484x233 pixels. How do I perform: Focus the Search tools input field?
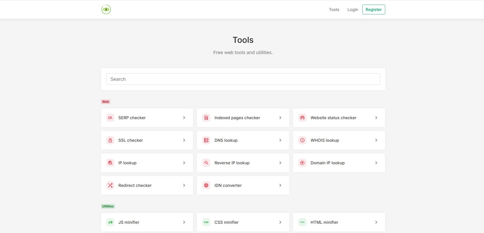(x=243, y=79)
